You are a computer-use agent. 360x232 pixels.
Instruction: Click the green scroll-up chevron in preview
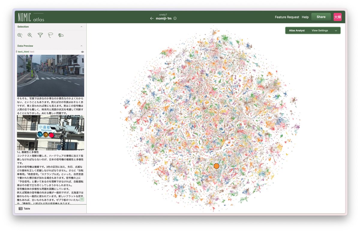click(82, 199)
